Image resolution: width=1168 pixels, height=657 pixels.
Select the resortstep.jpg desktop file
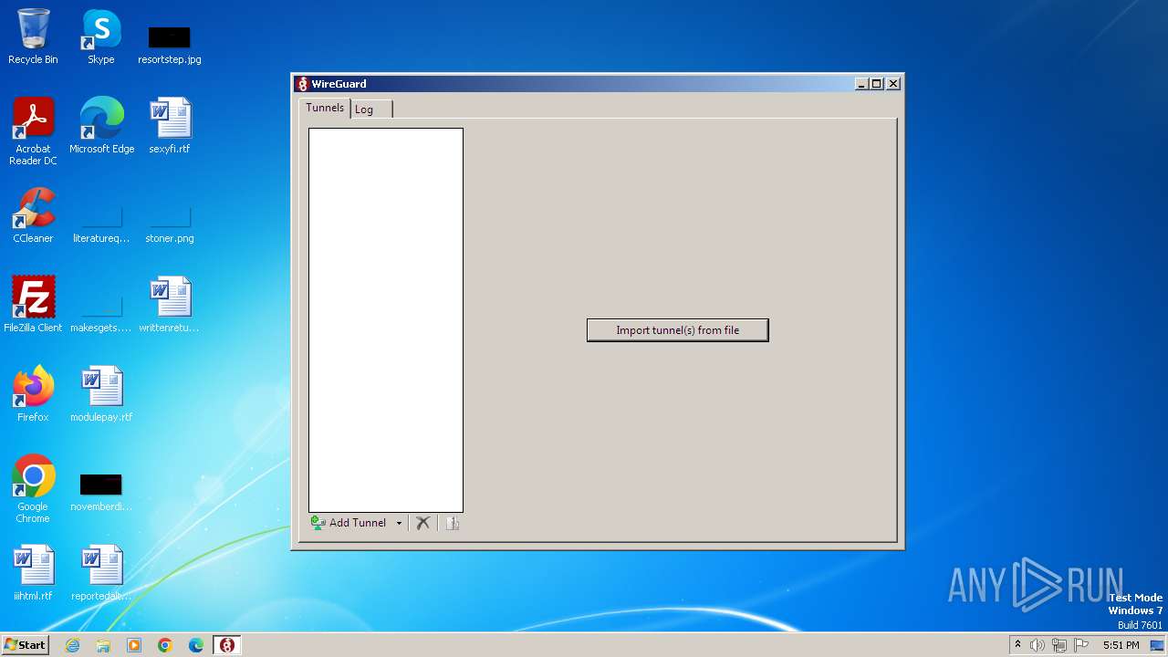click(170, 44)
